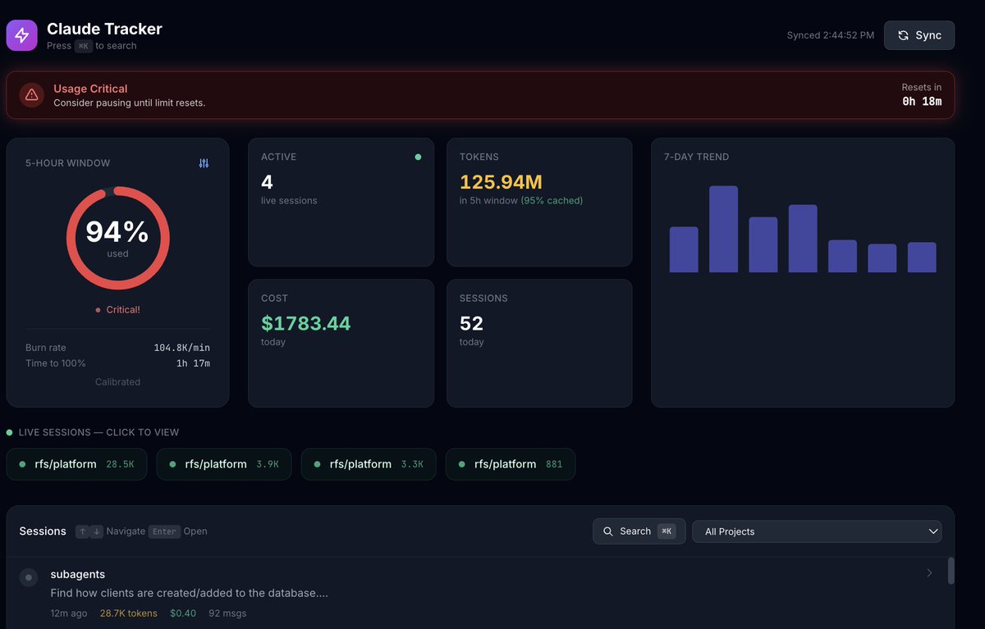Click the Time to 100% 1h 17m value

pyautogui.click(x=193, y=363)
